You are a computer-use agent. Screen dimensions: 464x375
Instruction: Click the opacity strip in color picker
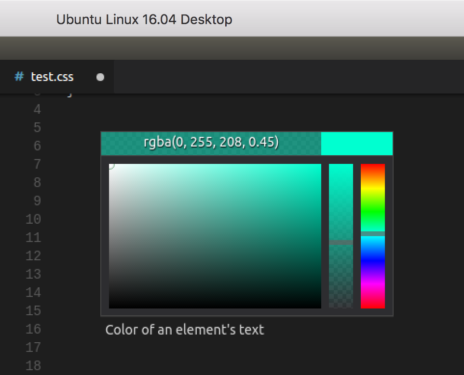click(x=341, y=236)
